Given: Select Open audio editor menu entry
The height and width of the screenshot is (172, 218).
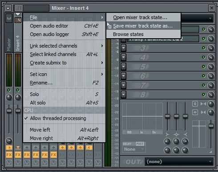Looking at the screenshot, I should [x=64, y=26].
